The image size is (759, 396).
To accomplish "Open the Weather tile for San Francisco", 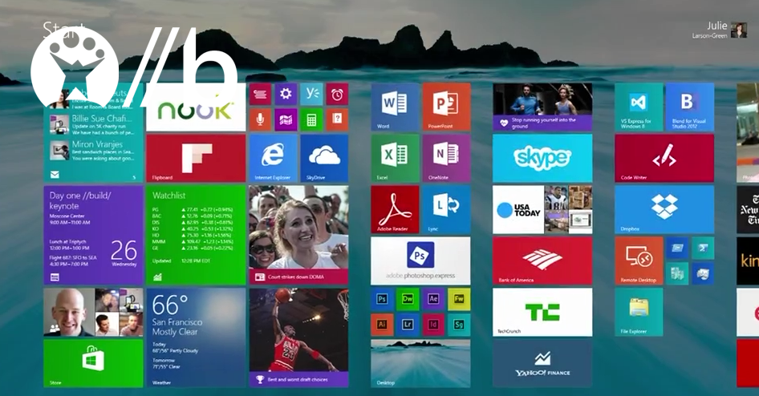I will [x=196, y=337].
